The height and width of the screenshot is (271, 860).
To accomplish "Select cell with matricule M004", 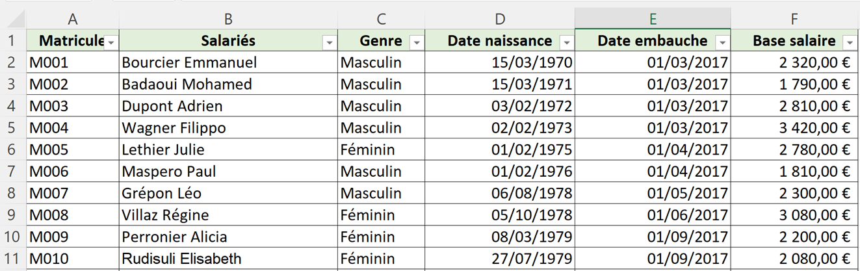I will tap(73, 128).
